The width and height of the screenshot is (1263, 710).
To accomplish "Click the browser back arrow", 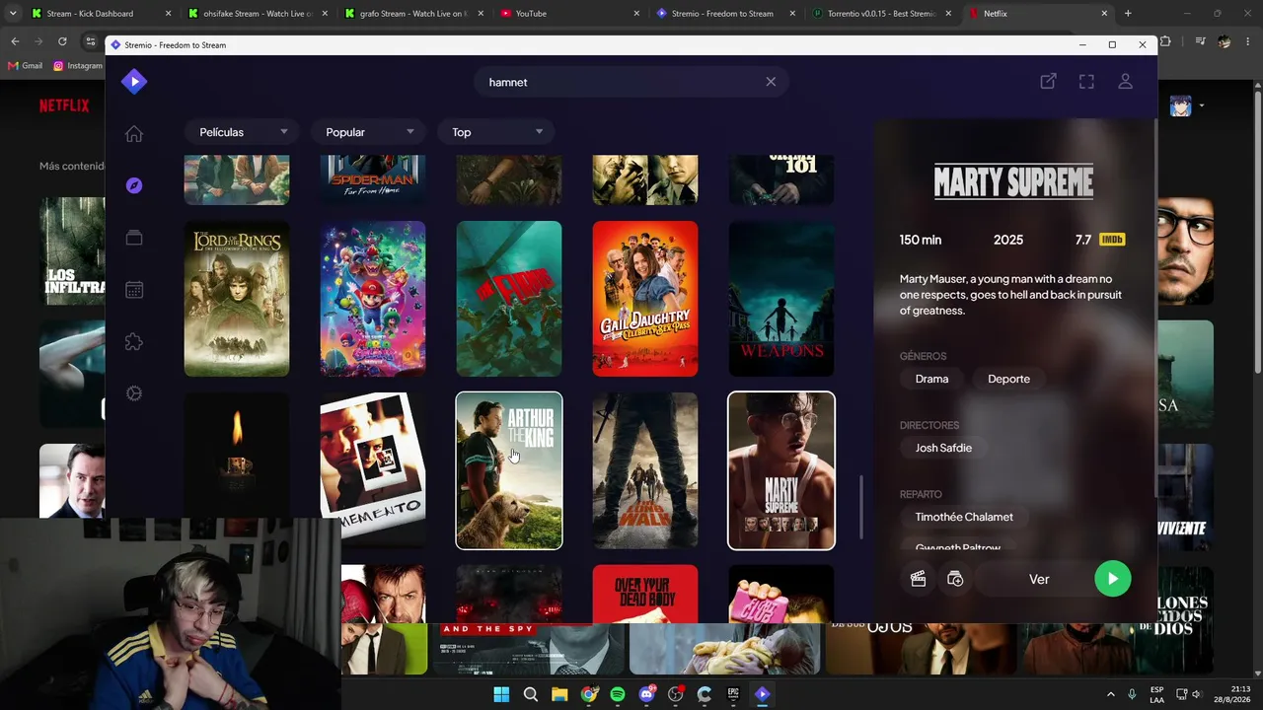I will click(15, 41).
